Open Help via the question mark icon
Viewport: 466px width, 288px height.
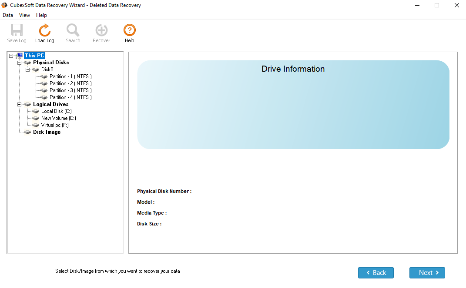(130, 30)
